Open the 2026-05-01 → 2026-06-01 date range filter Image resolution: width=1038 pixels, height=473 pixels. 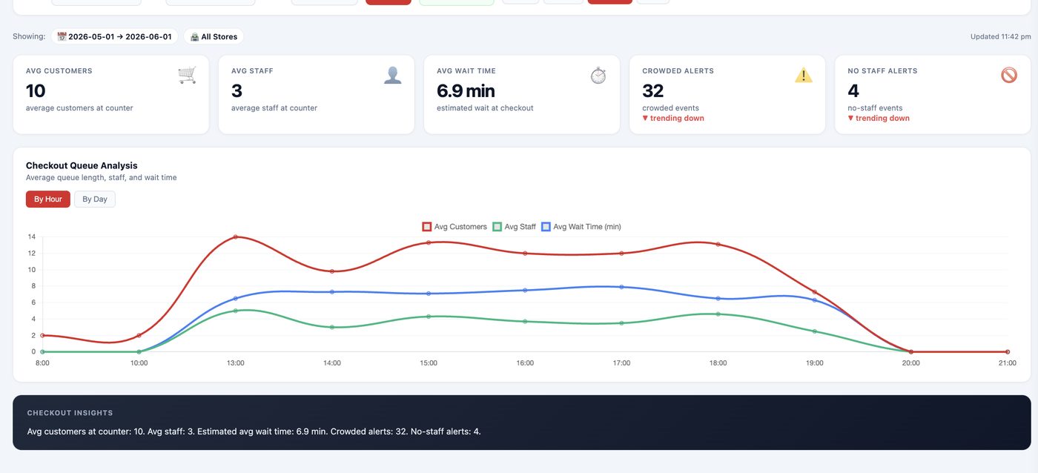[x=114, y=36]
